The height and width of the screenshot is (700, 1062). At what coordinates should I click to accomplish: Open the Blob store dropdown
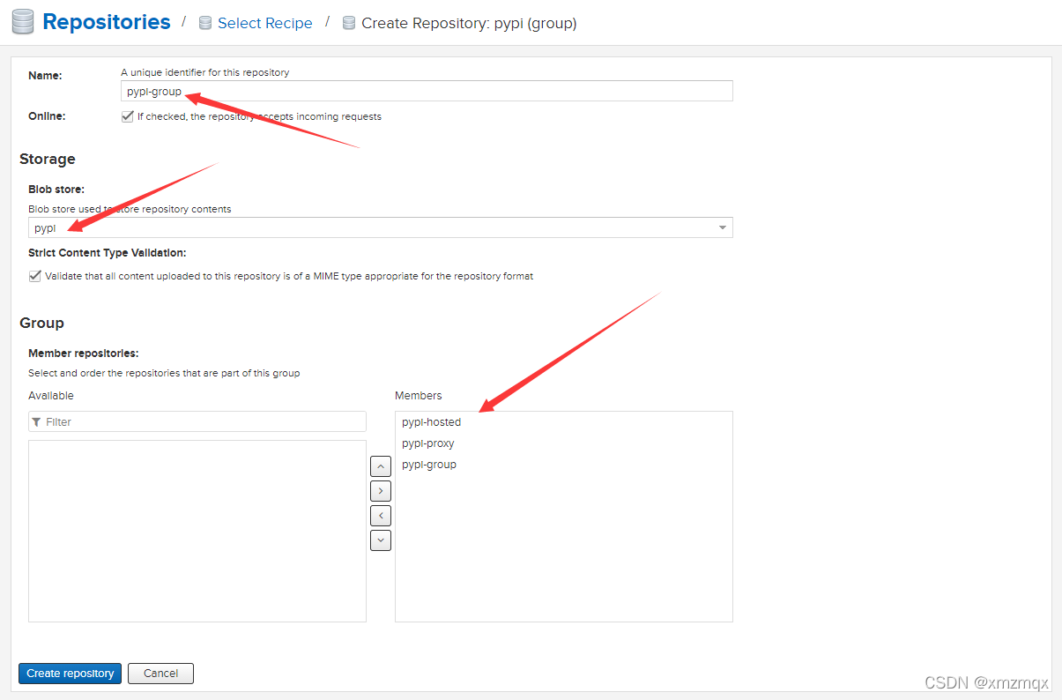[x=722, y=227]
